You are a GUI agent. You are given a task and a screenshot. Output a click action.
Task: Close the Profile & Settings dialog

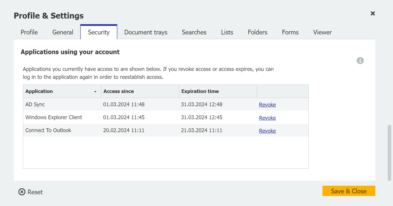(x=373, y=13)
